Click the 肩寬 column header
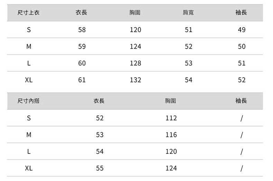 (188, 13)
